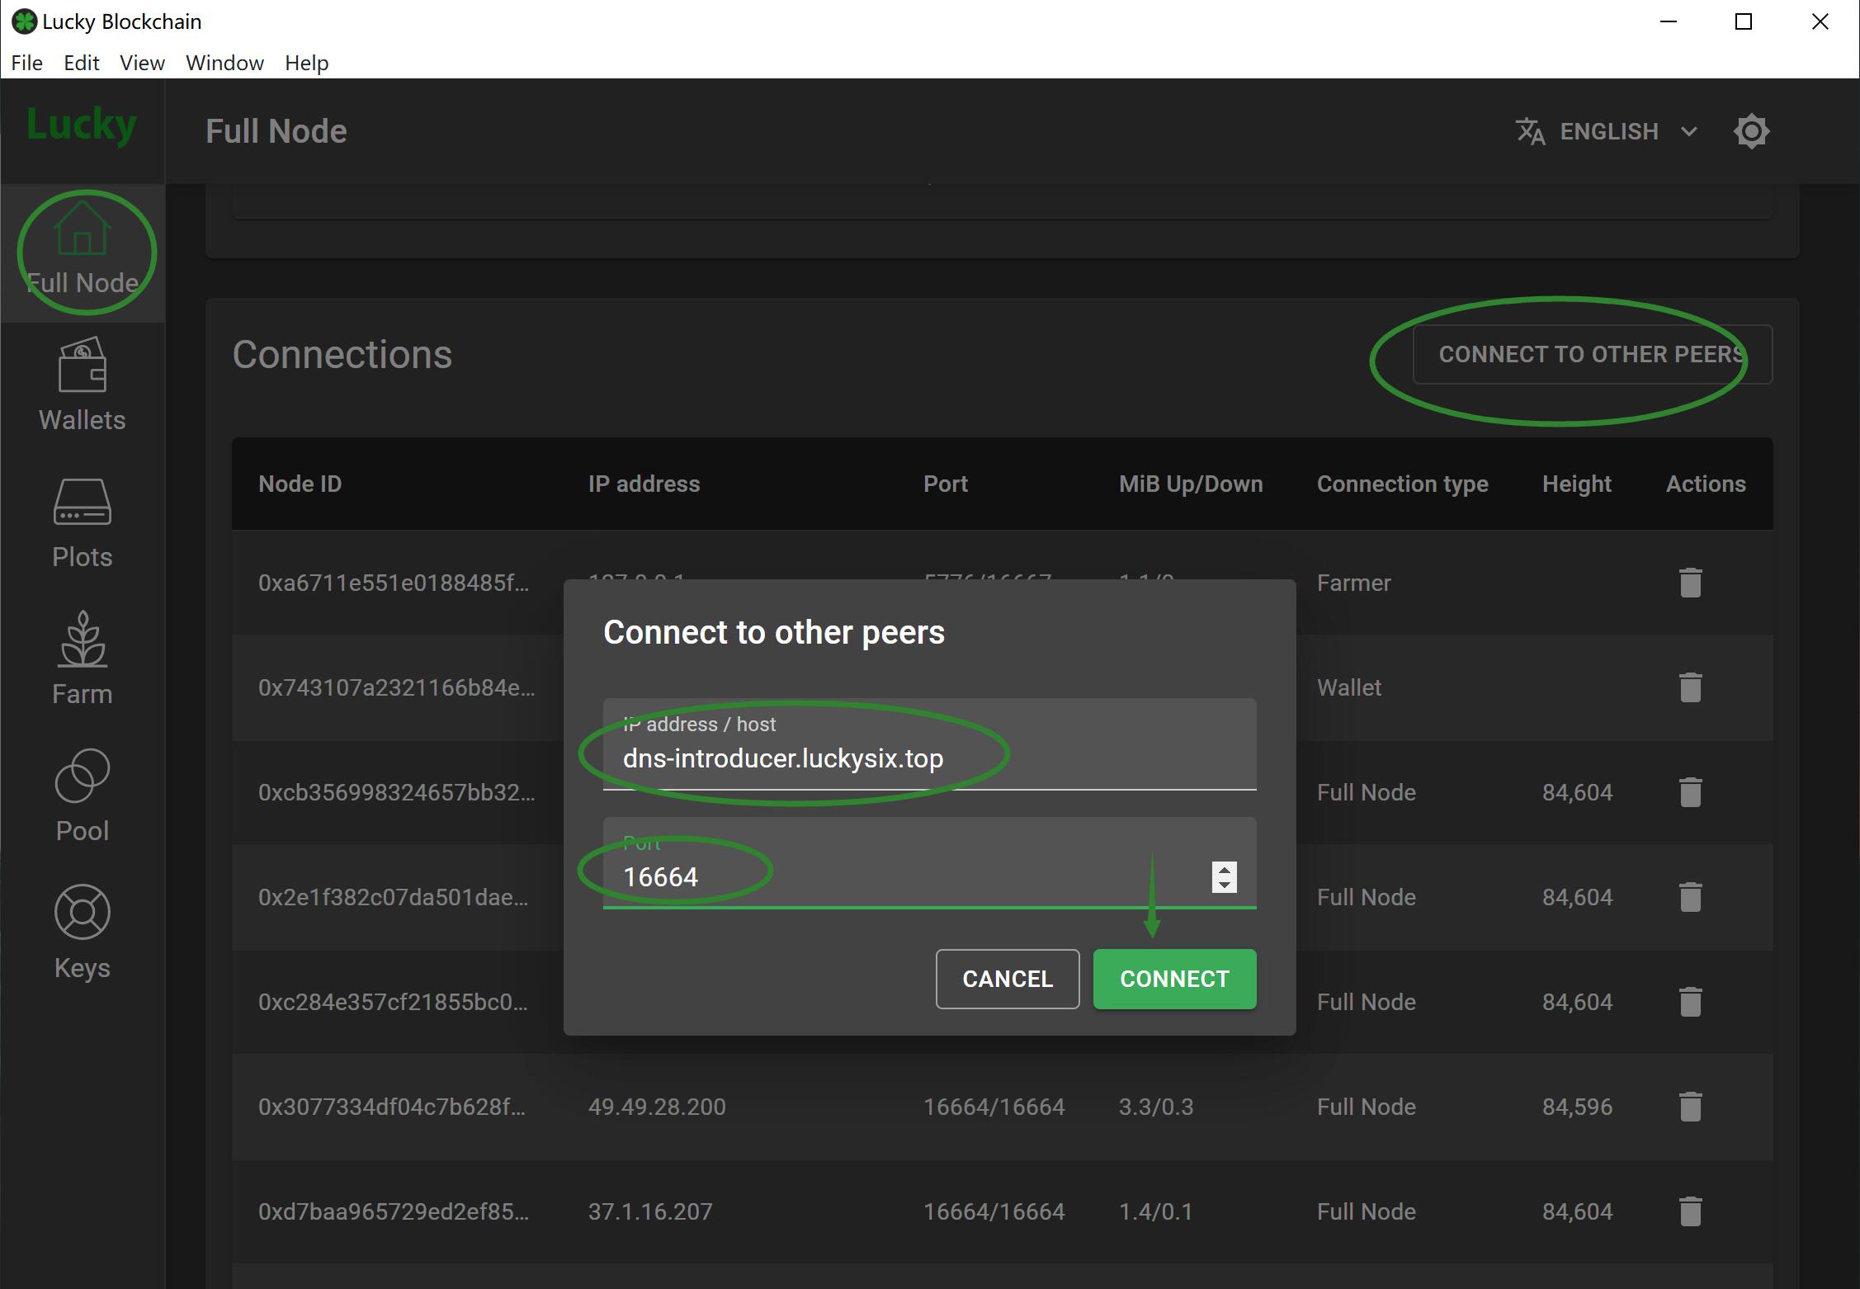
Task: Decrease port value with stepper down arrow
Action: pos(1224,885)
